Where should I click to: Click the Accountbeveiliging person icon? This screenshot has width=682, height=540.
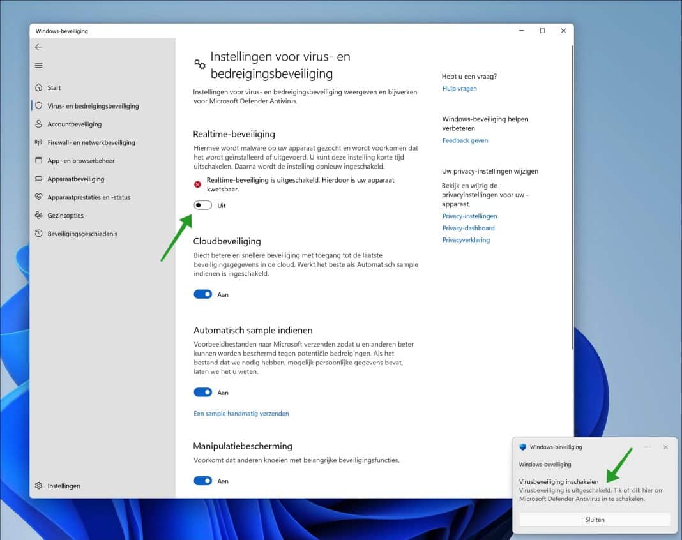point(40,124)
